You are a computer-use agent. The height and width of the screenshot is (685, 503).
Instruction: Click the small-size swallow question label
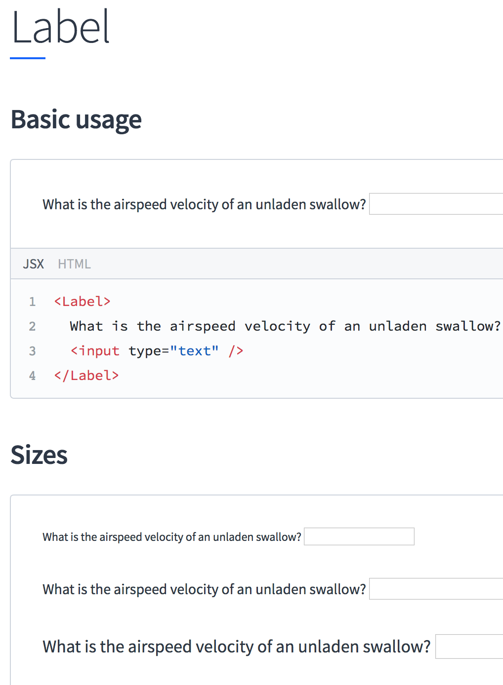(172, 537)
